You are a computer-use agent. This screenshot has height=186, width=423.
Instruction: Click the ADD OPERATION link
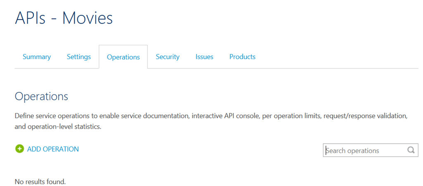click(53, 149)
